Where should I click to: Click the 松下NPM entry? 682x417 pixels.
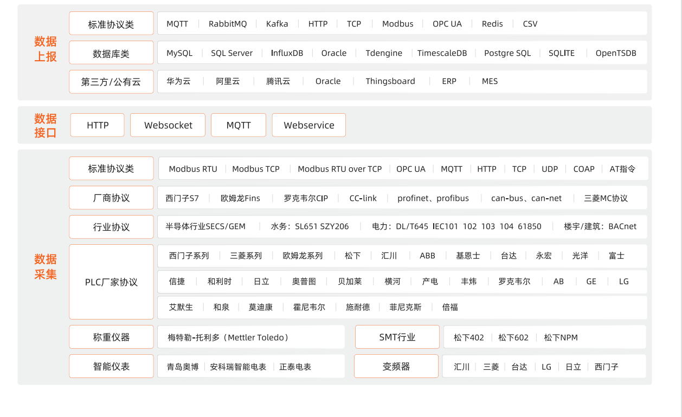click(x=561, y=337)
